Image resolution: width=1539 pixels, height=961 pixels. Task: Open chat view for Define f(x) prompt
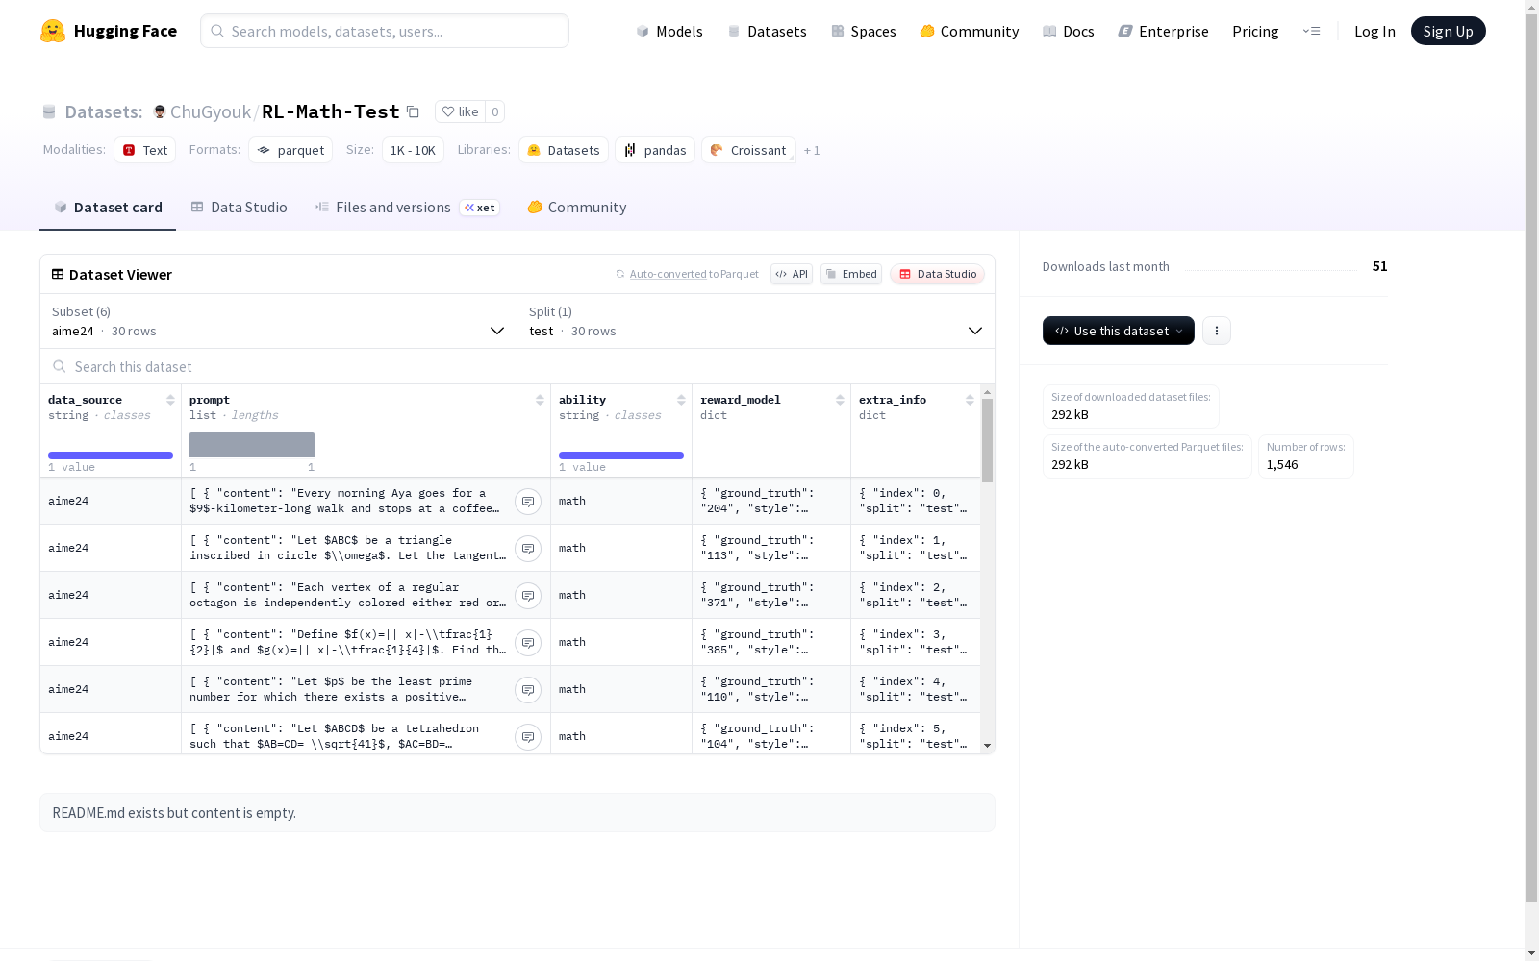pyautogui.click(x=528, y=643)
